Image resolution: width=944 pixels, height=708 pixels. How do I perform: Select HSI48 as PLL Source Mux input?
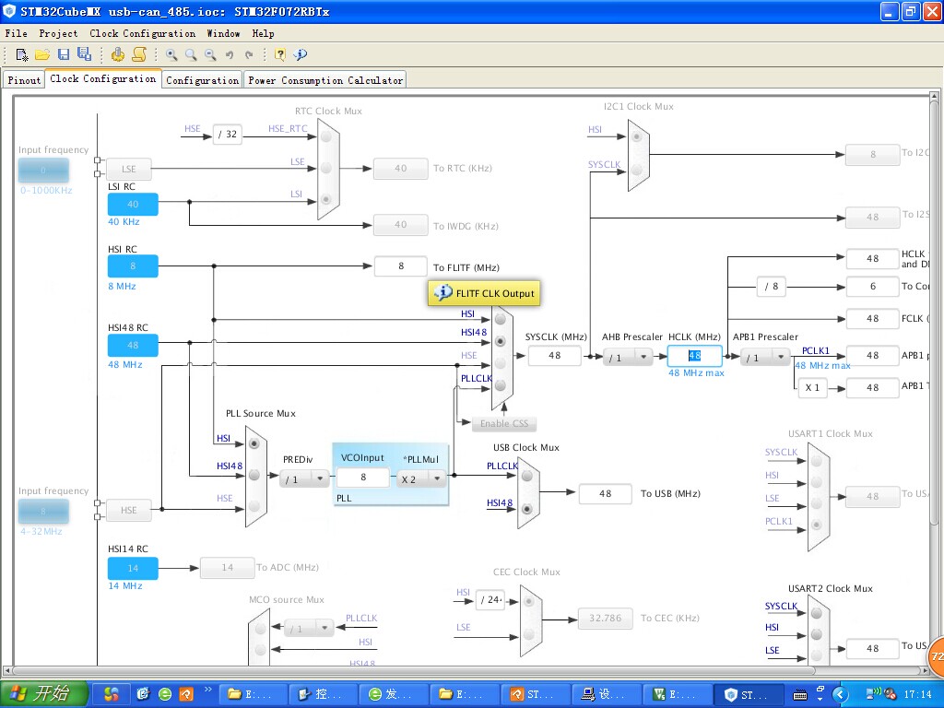click(x=254, y=475)
